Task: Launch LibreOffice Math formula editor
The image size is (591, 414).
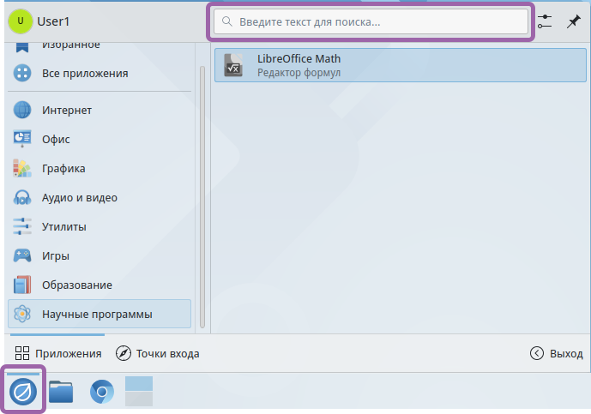Action: [400, 65]
